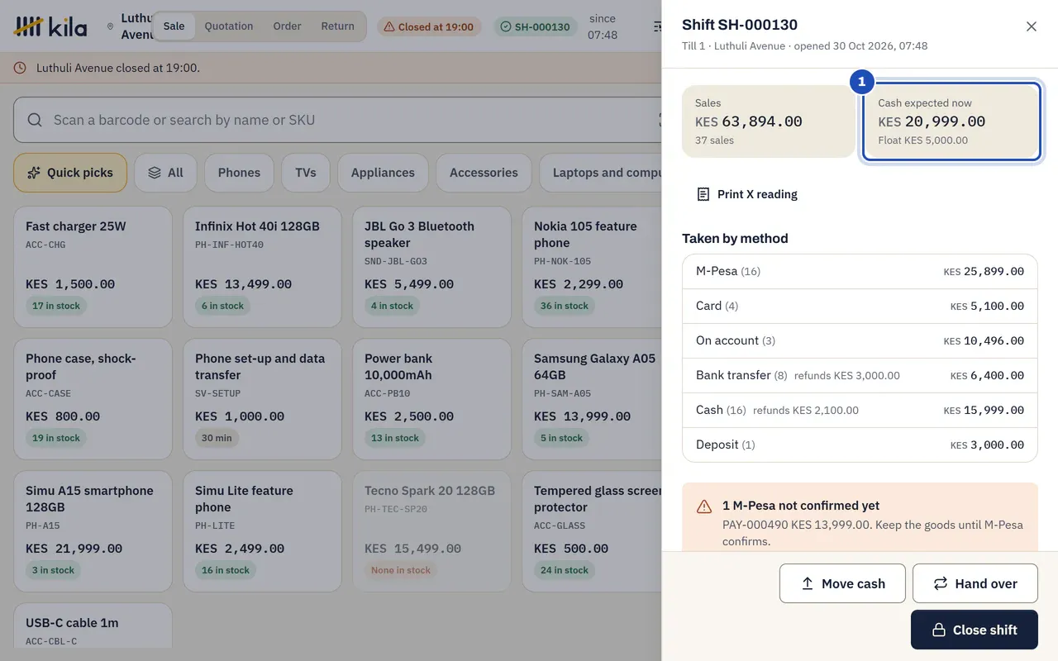
Task: Click the Card (4) payment row
Action: pos(860,306)
